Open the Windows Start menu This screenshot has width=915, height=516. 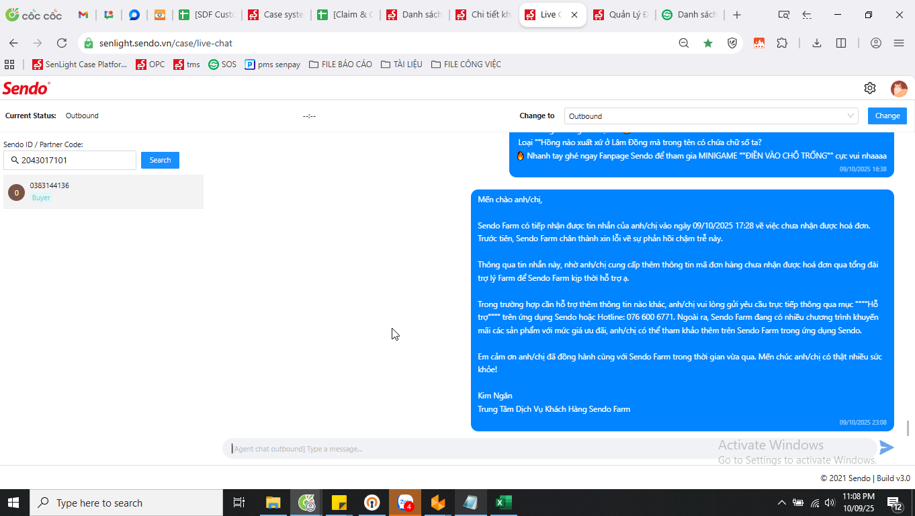[14, 503]
